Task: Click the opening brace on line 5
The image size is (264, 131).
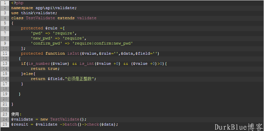Action: (x=12, y=23)
